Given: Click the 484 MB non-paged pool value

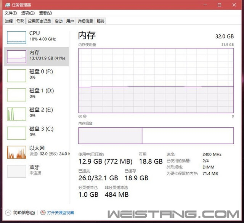Looking at the screenshot, I should pos(117,195).
